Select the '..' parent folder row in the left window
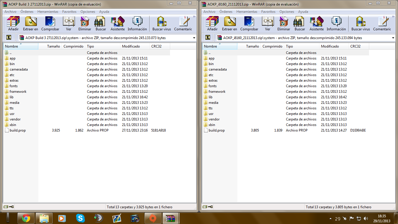The height and width of the screenshot is (224, 398). pyautogui.click(x=87, y=53)
